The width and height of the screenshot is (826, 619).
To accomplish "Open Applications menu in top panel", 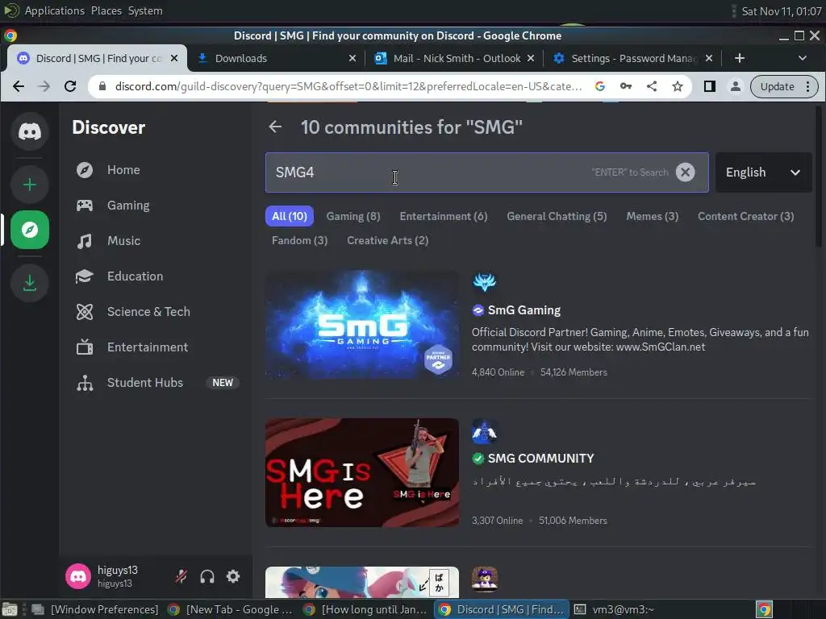I will pyautogui.click(x=54, y=11).
